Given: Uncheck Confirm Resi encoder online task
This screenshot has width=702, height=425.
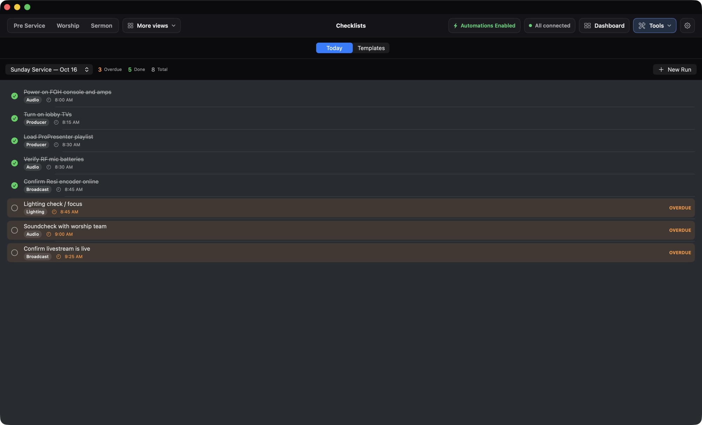Looking at the screenshot, I should click(14, 185).
